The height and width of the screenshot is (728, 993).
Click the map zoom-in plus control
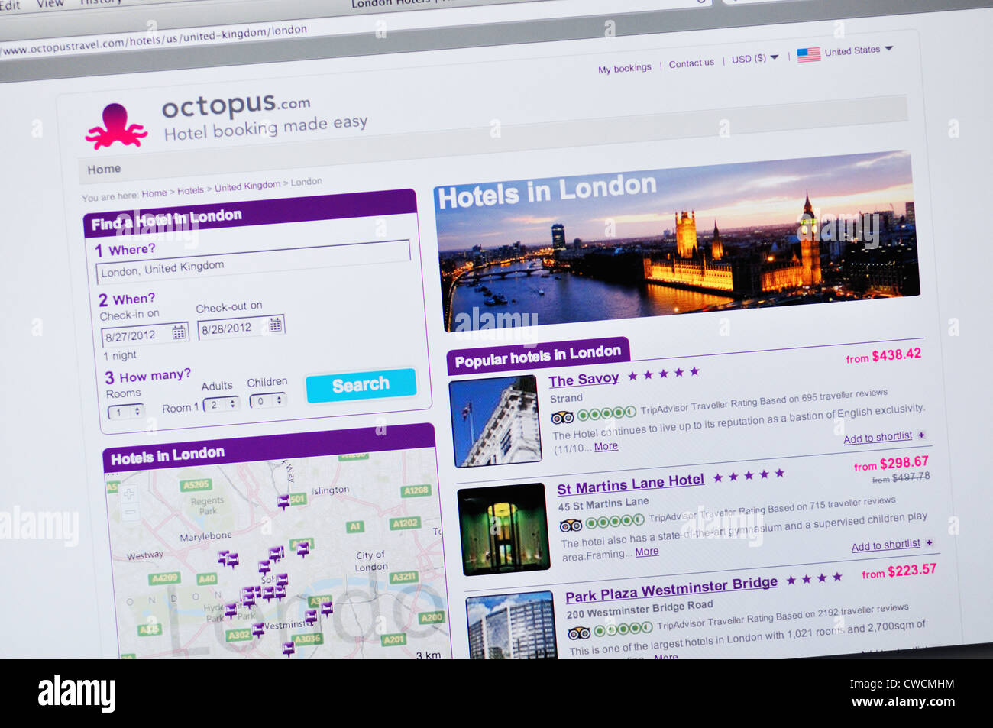(128, 493)
